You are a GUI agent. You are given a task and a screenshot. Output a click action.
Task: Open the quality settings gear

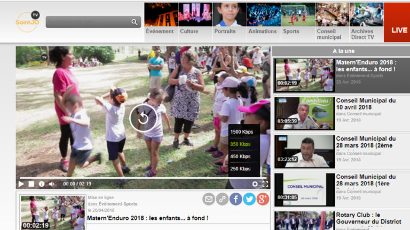coord(255,184)
